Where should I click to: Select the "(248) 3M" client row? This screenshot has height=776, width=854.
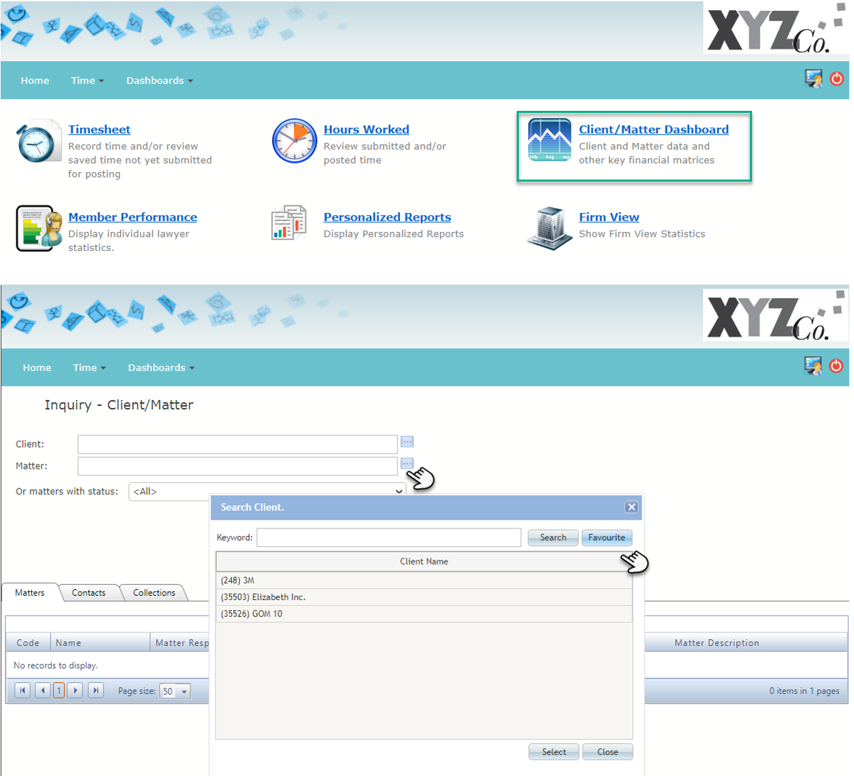424,580
